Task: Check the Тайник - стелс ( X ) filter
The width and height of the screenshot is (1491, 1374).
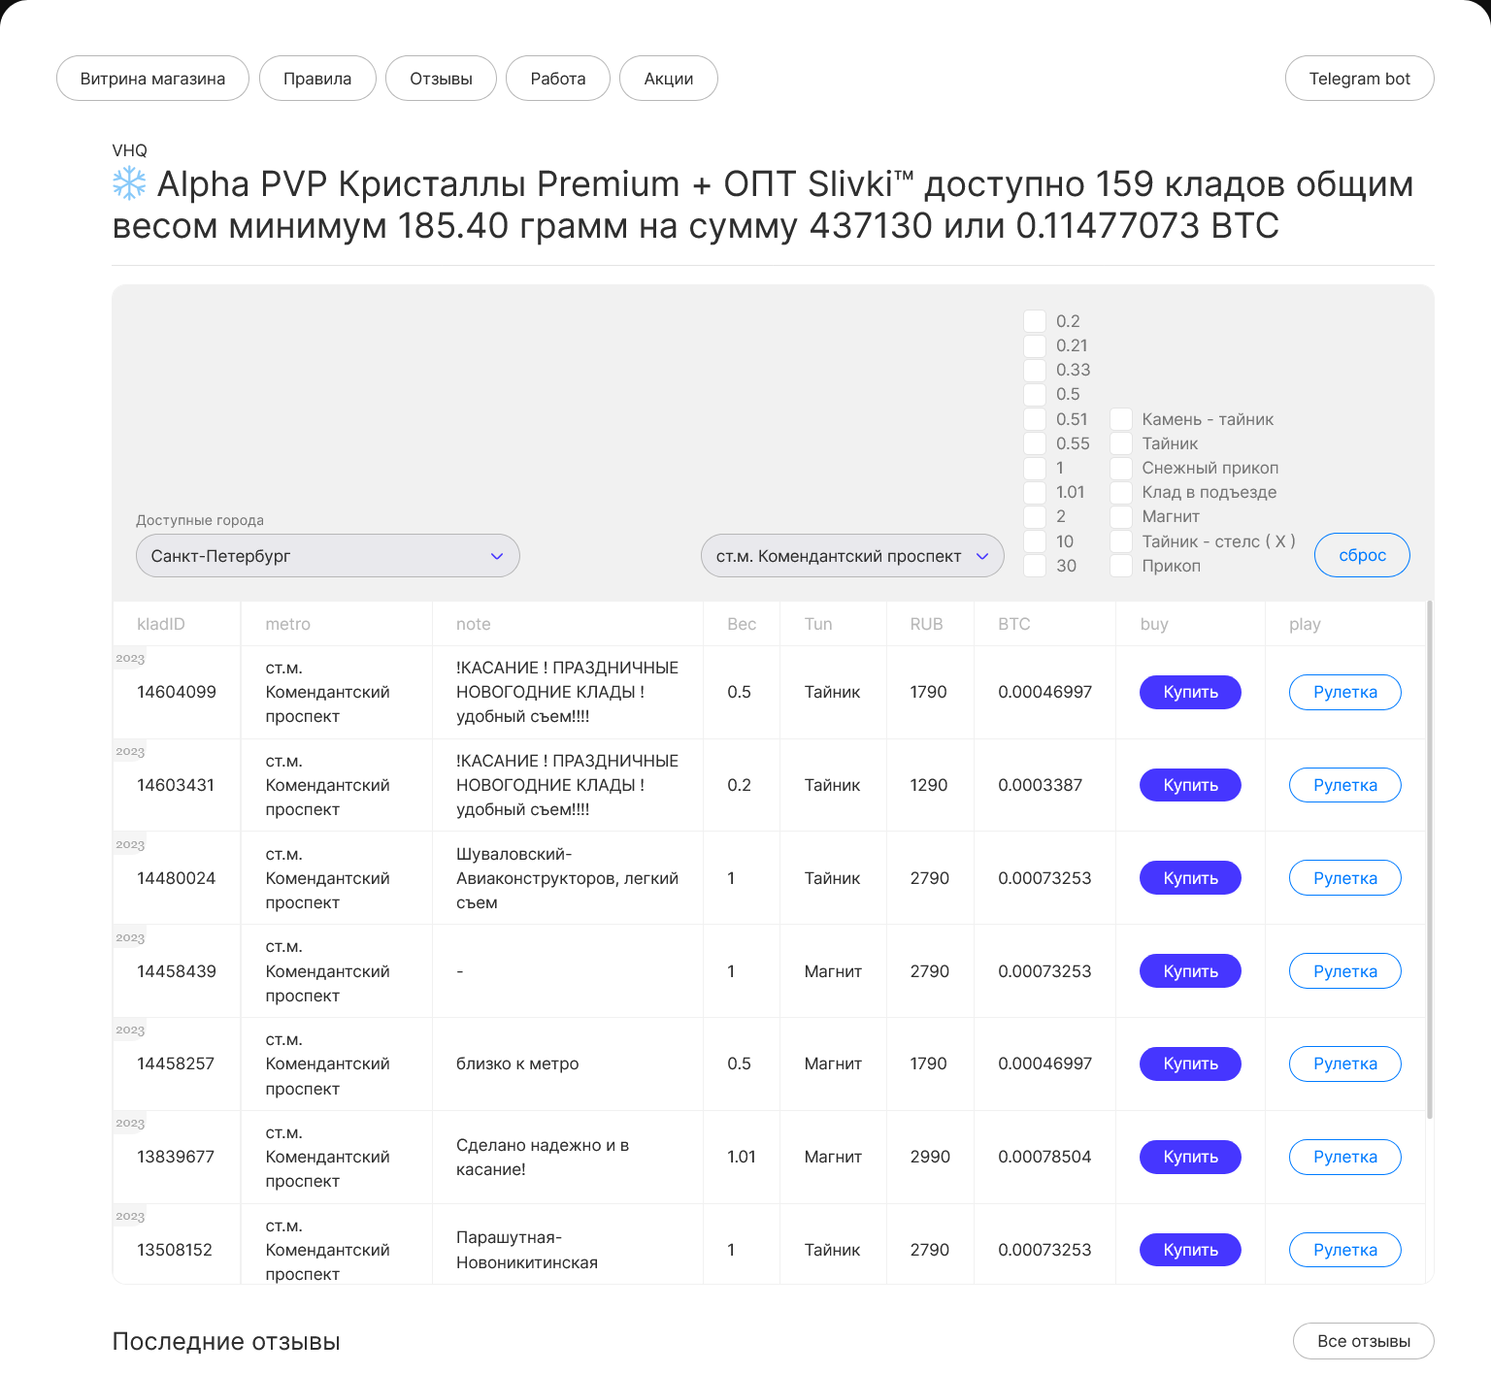Action: point(1121,541)
